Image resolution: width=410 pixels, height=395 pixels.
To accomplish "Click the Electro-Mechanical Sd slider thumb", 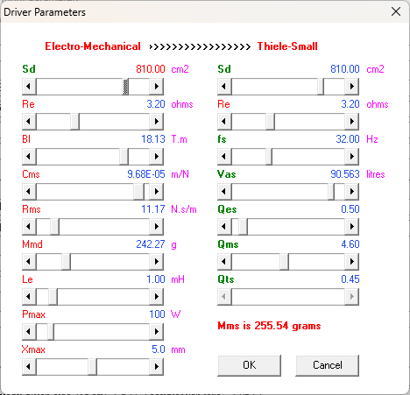I will pyautogui.click(x=125, y=87).
